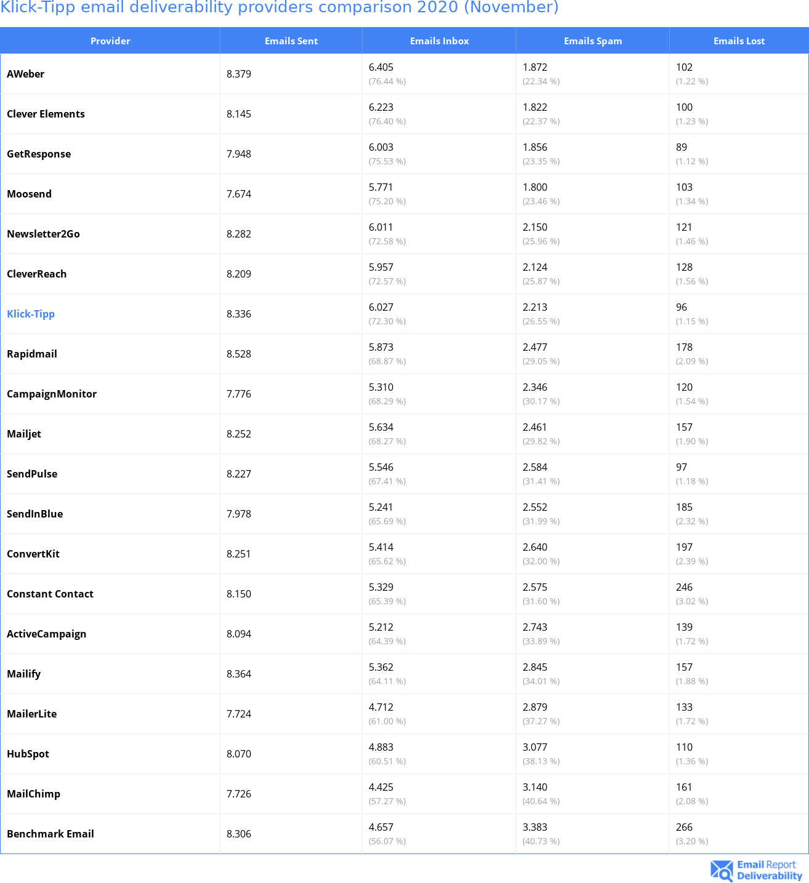
Task: Sort by the Emails Spam column header
Action: tap(592, 41)
